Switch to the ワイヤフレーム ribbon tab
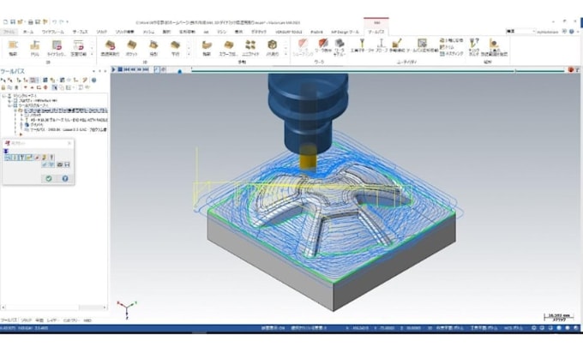Screen dimensions: 583x352 pyautogui.click(x=52, y=33)
